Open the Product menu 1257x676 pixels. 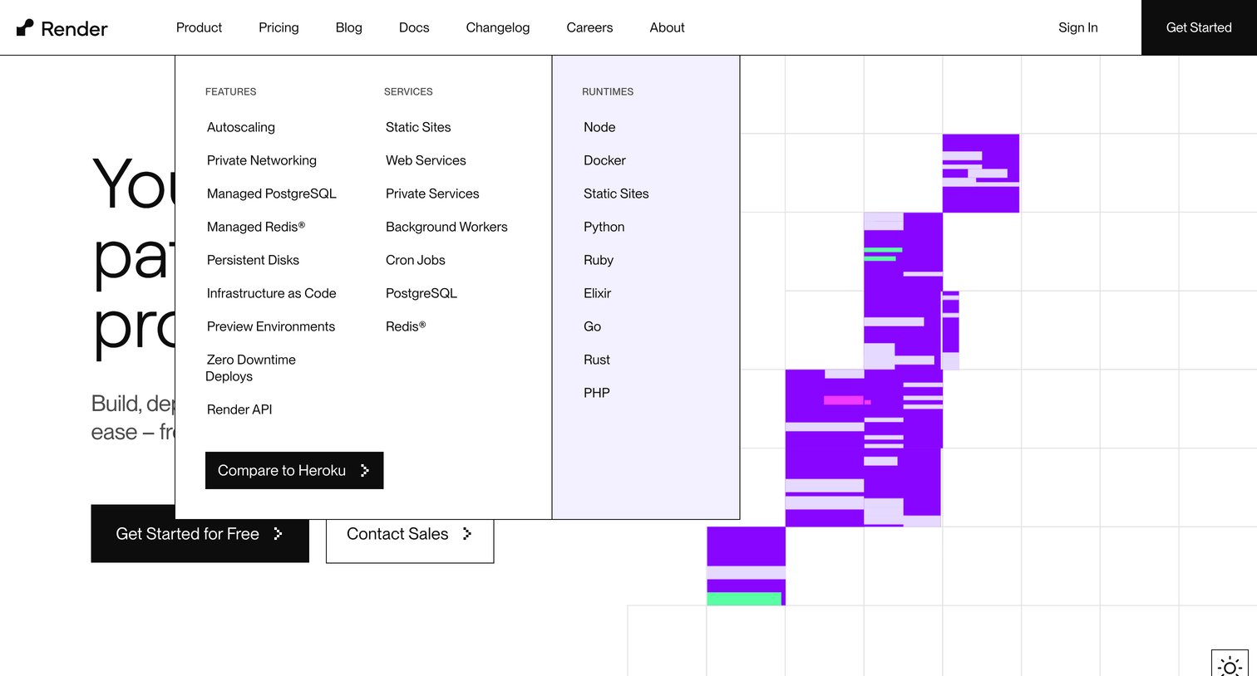coord(199,27)
